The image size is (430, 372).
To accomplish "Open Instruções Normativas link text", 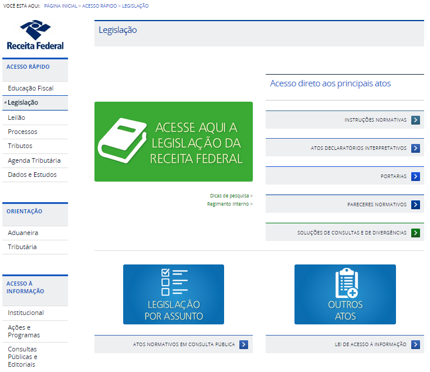I will 375,120.
